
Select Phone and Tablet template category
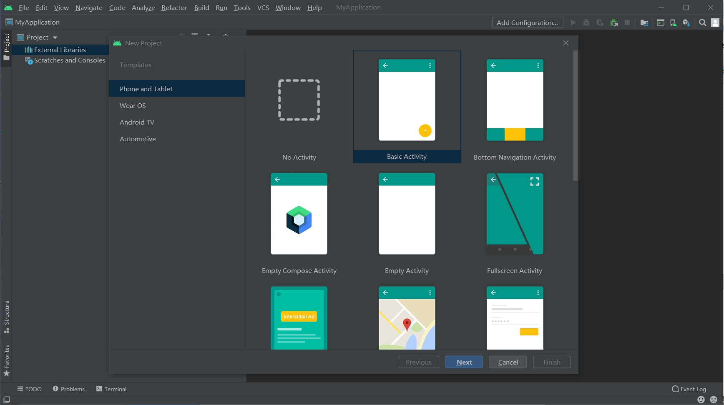177,89
